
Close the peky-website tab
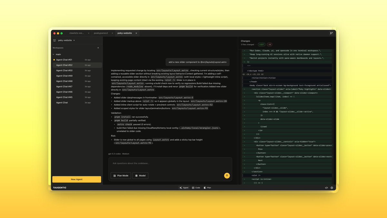tap(136, 33)
